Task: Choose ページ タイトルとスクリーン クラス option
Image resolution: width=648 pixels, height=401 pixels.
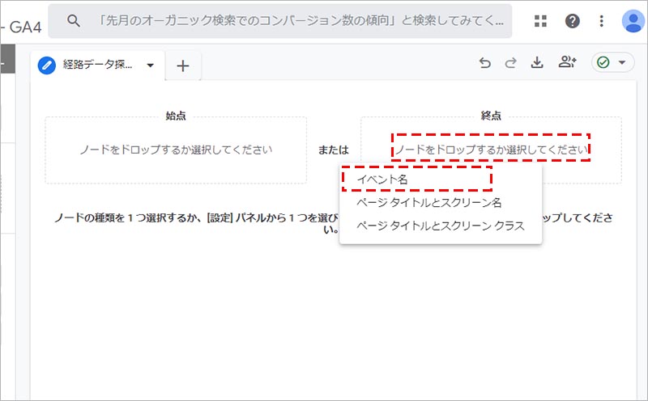Action: (441, 226)
